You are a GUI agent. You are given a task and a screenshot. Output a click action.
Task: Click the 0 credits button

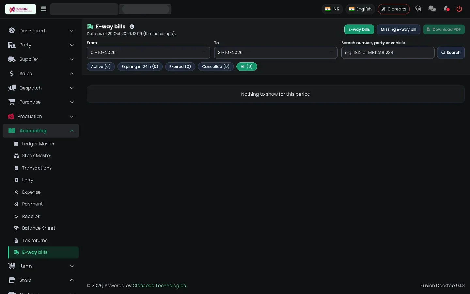394,9
